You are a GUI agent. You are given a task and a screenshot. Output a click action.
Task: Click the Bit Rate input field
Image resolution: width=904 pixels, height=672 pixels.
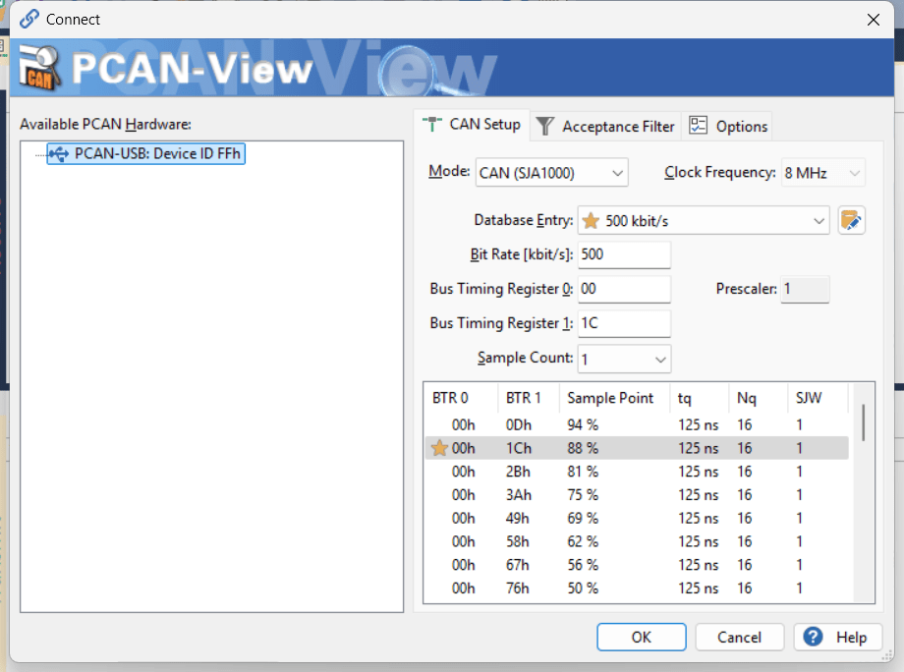tap(624, 254)
